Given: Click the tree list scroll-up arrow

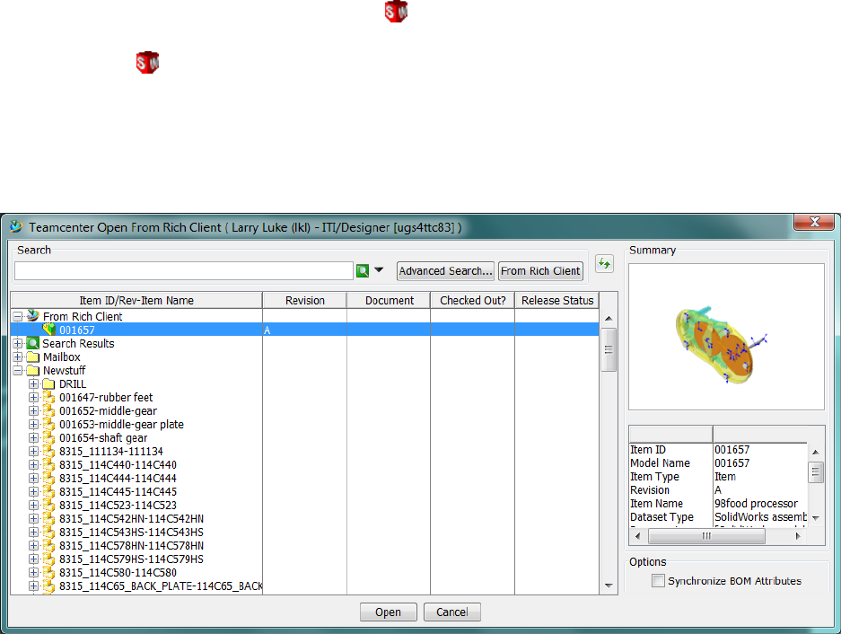Looking at the screenshot, I should (x=609, y=318).
